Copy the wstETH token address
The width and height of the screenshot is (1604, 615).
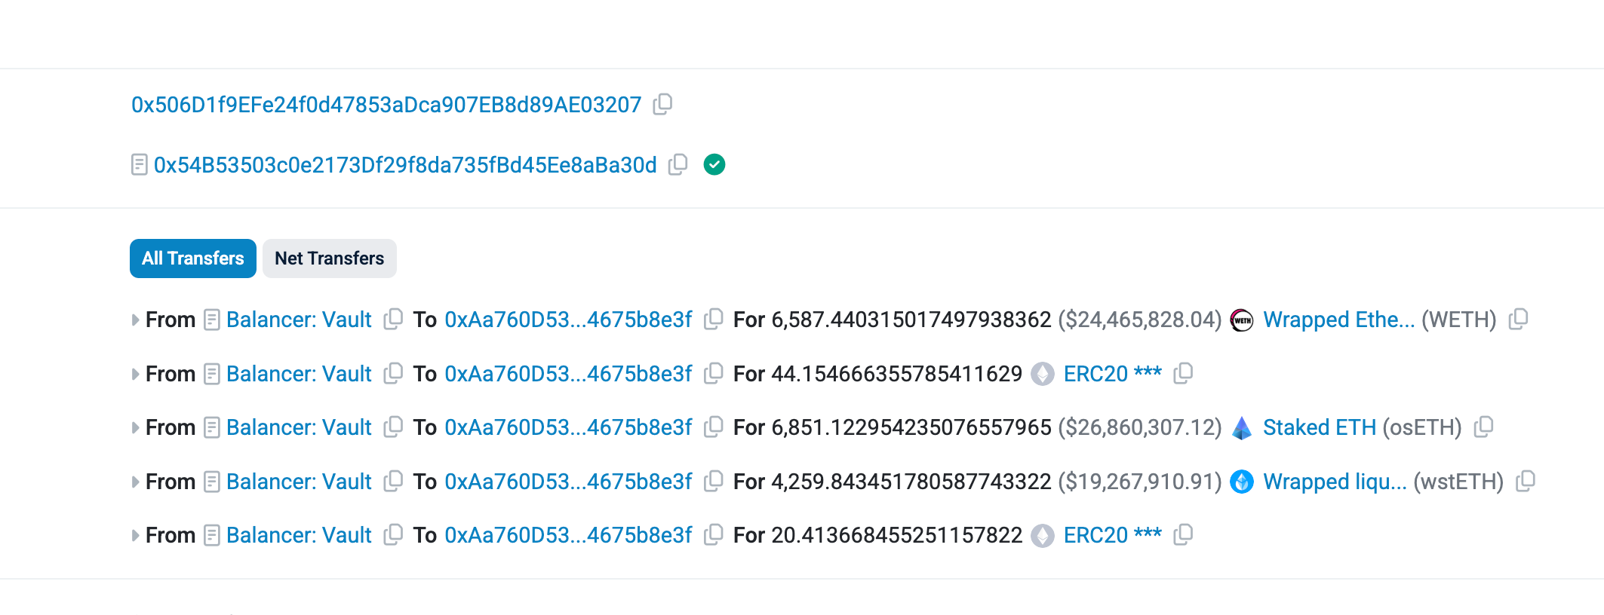pyautogui.click(x=1526, y=482)
